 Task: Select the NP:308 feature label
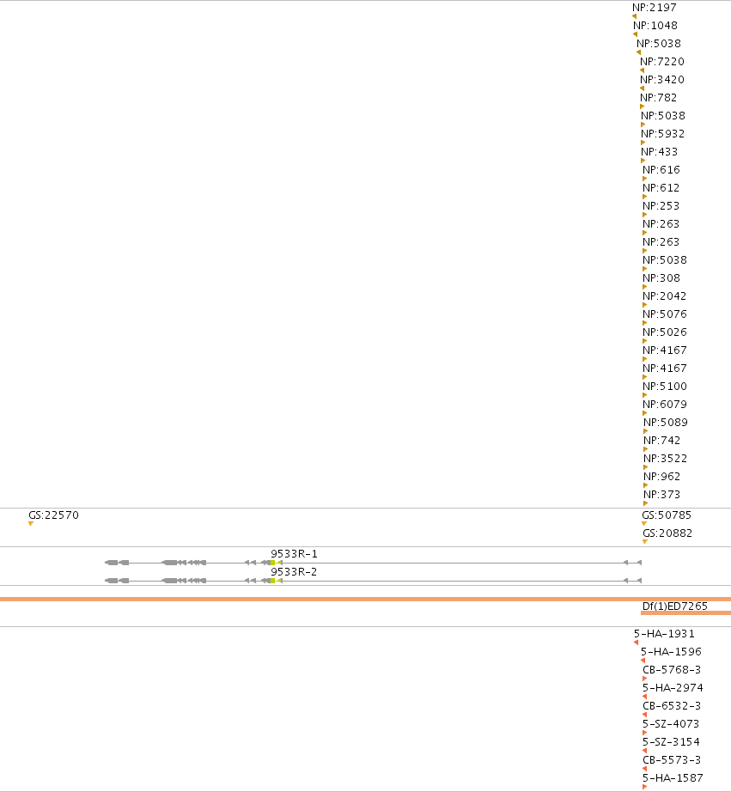click(x=661, y=278)
